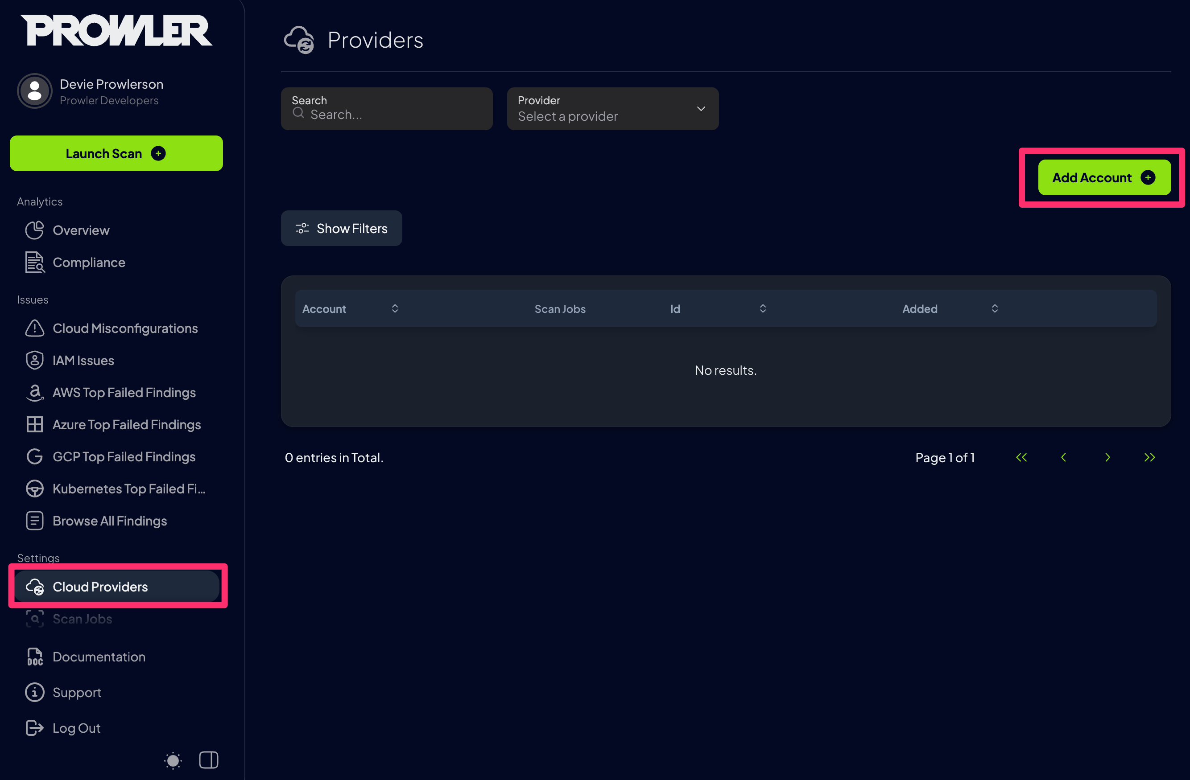Screen dimensions: 1190x780
Task: Open the Scan Jobs page
Action: click(x=82, y=619)
